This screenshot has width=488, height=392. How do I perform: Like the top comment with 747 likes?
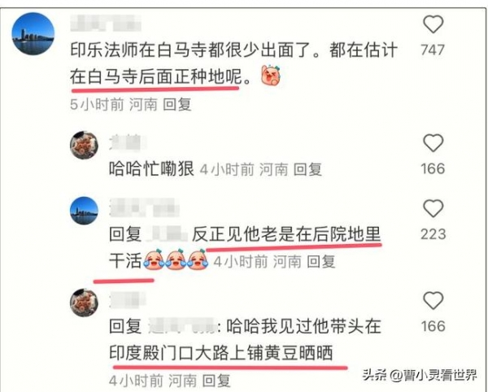433,24
